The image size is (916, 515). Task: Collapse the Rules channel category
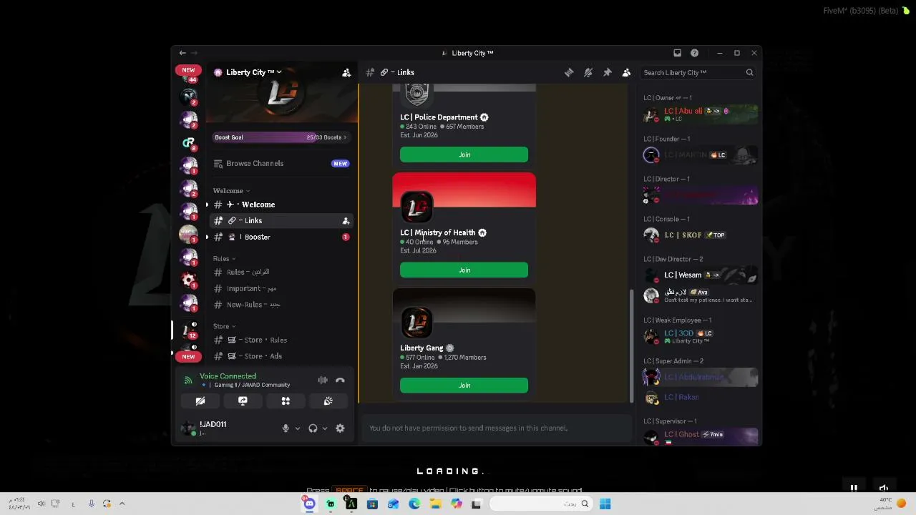(224, 259)
